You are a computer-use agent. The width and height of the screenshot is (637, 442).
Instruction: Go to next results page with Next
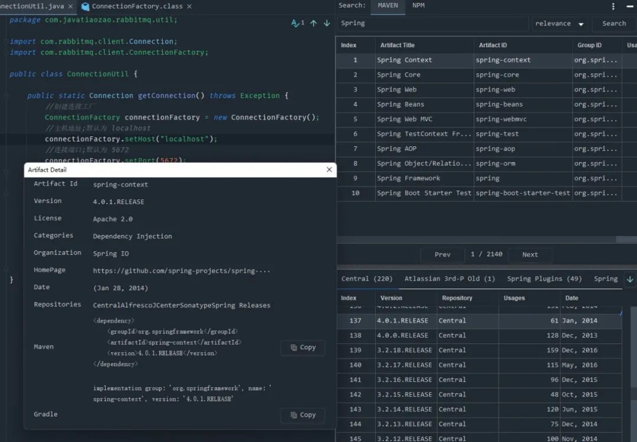click(x=530, y=254)
